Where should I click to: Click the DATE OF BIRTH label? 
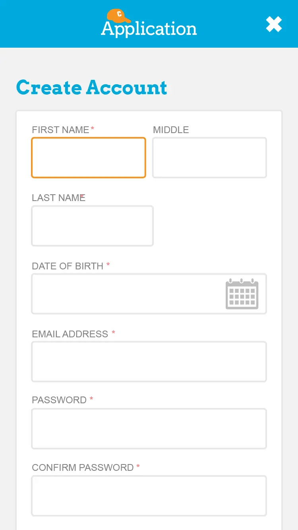[x=68, y=266]
